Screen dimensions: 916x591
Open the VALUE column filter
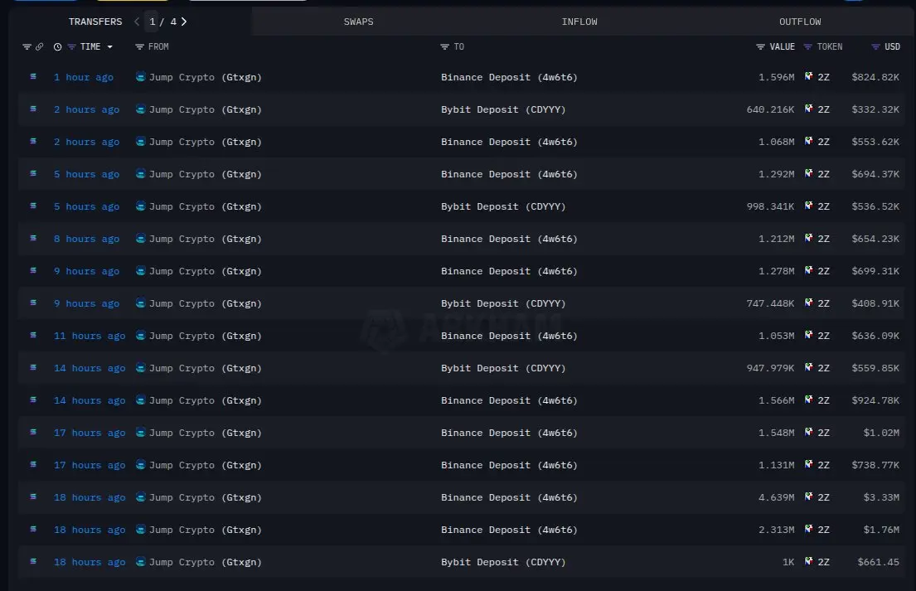[760, 46]
